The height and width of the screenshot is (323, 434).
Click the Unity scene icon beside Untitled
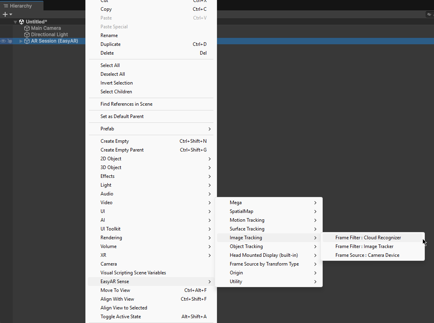pos(22,22)
